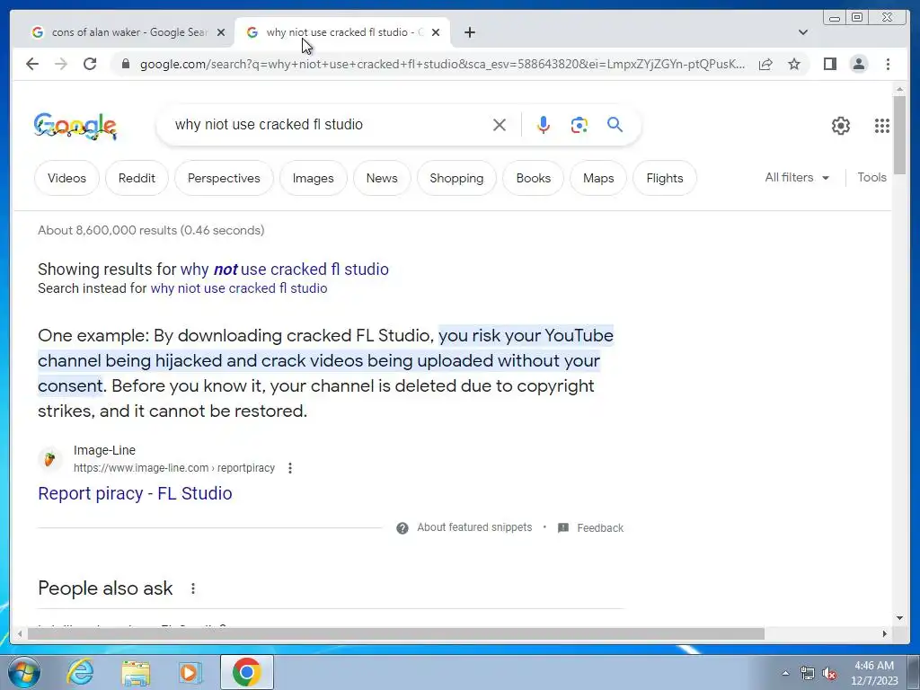Screen dimensions: 920x690
Task: Send Feedback on featured snippet
Action: (599, 528)
